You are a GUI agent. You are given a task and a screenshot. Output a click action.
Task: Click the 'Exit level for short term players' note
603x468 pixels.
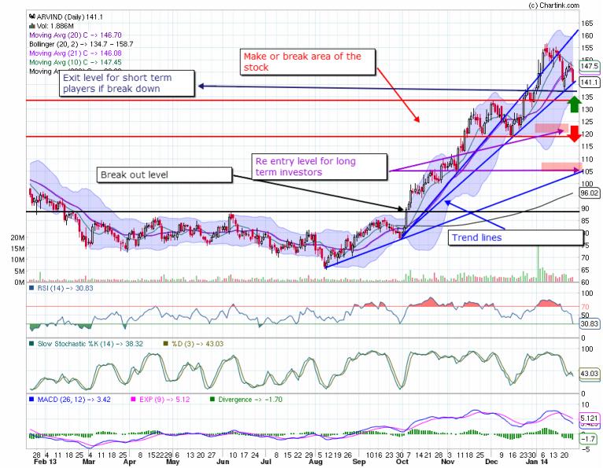[x=127, y=83]
